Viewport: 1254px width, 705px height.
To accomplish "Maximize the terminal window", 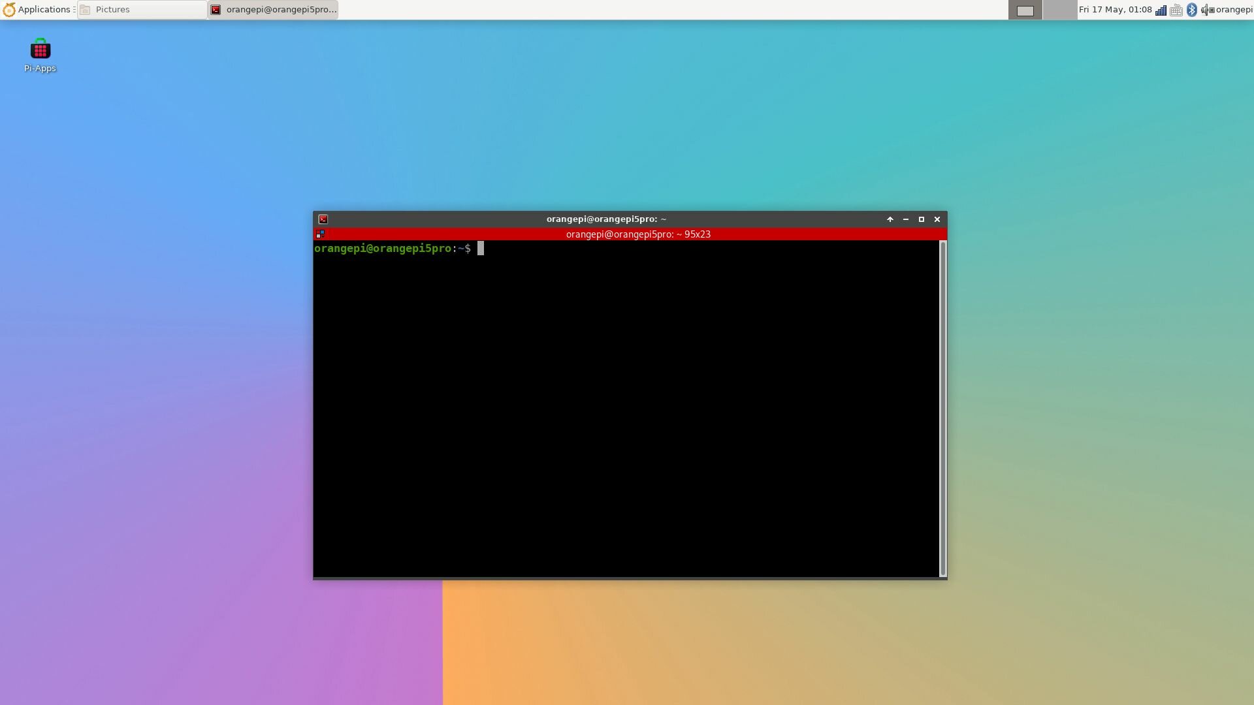I will tap(921, 219).
